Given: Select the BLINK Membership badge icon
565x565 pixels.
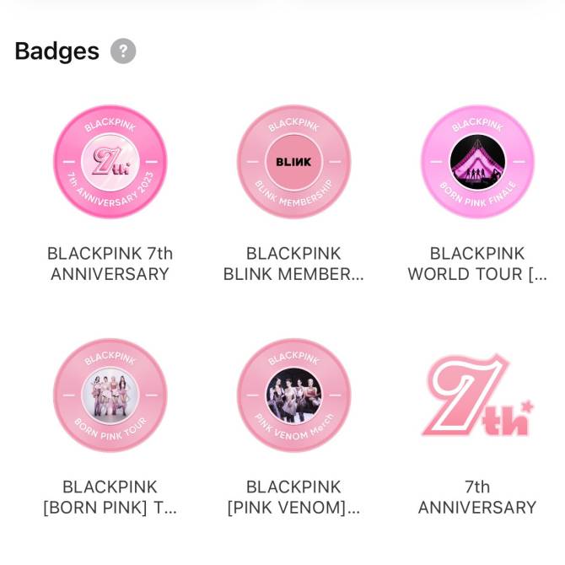Looking at the screenshot, I should pos(293,161).
